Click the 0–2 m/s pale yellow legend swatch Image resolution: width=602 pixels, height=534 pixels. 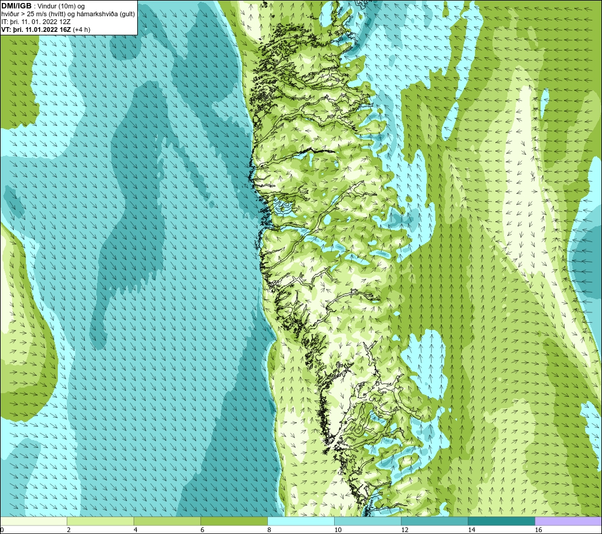pos(33,521)
